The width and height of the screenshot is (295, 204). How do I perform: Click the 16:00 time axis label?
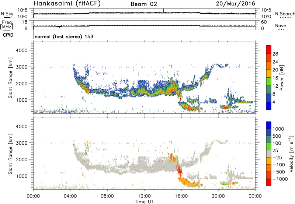[181, 196]
